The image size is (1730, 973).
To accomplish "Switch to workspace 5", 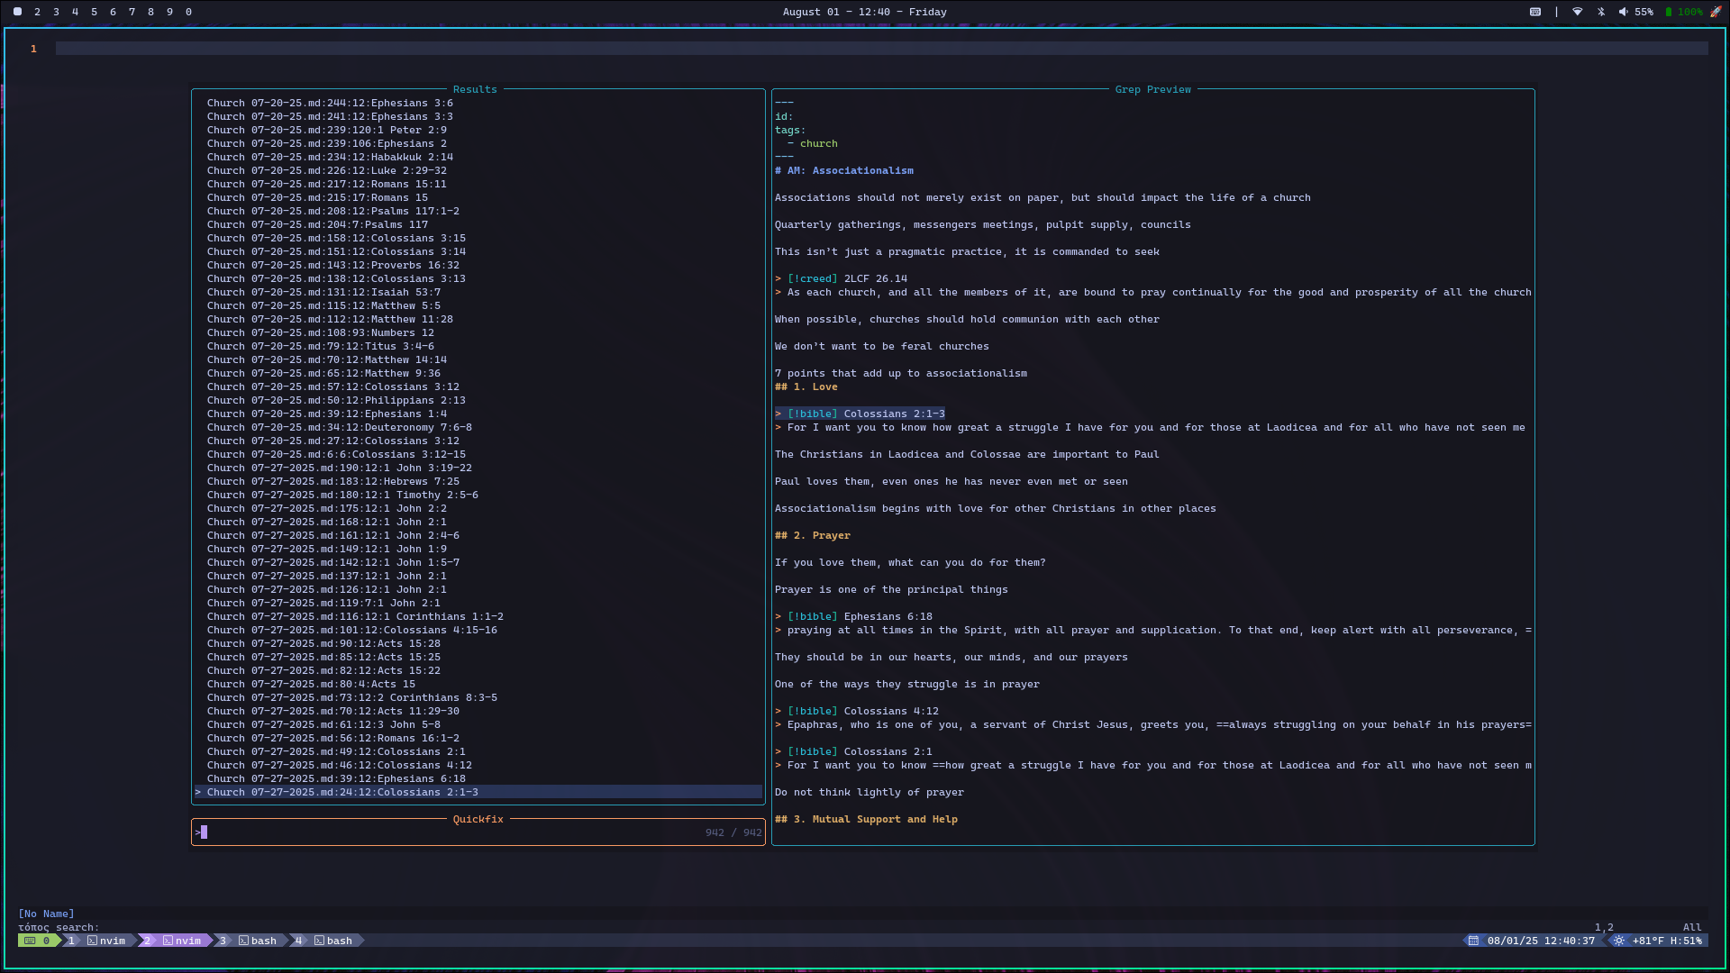I will pyautogui.click(x=94, y=12).
